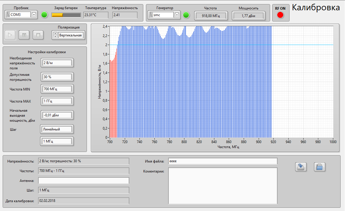The image size is (345, 211).
Task: Toggle the red RF ON indicator
Action: click(280, 15)
